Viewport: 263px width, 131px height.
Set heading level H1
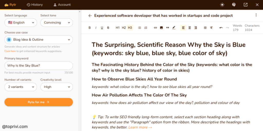pos(118,28)
